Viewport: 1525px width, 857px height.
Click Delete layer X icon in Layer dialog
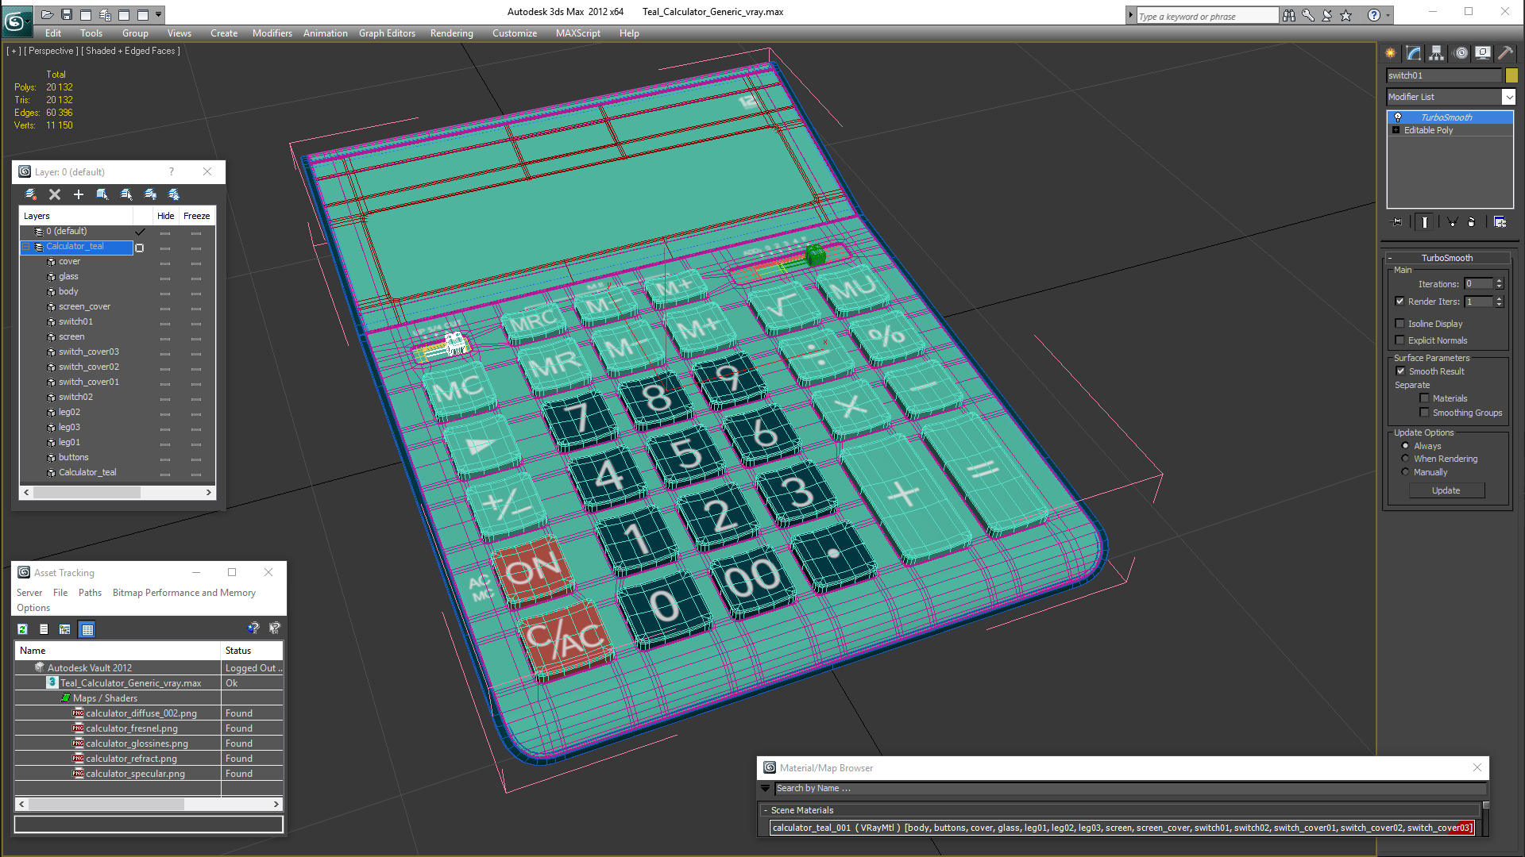[55, 194]
